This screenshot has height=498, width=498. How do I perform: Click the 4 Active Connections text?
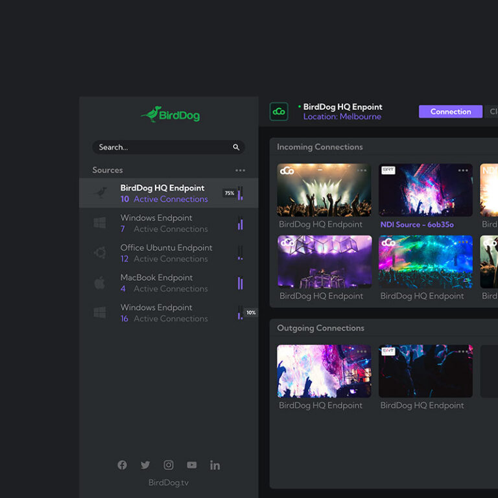164,289
